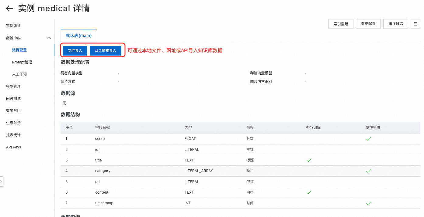Open 报表统计 in the sidebar
This screenshot has width=424, height=217.
coord(13,135)
